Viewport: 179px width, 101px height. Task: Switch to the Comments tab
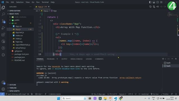99,59
